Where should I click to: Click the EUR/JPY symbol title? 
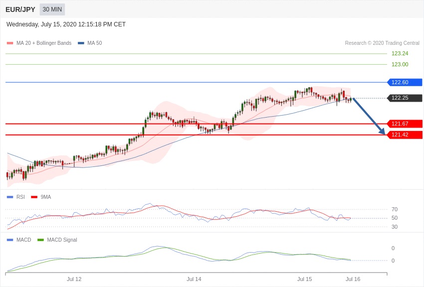[x=20, y=9]
